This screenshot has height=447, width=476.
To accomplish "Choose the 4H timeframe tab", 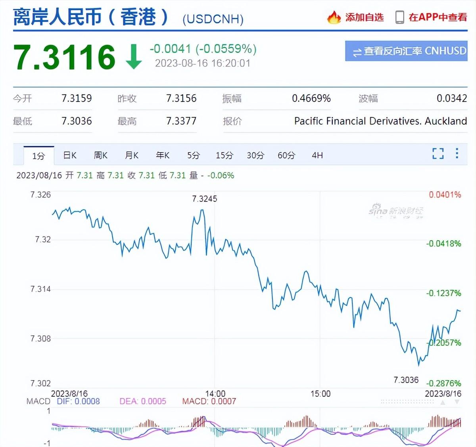I will [x=317, y=155].
